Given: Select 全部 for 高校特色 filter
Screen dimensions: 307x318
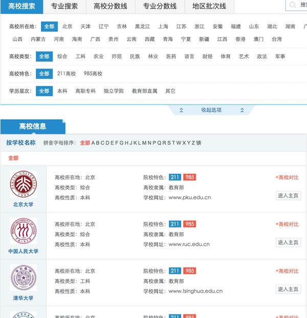Looking at the screenshot, I should click(x=44, y=74).
